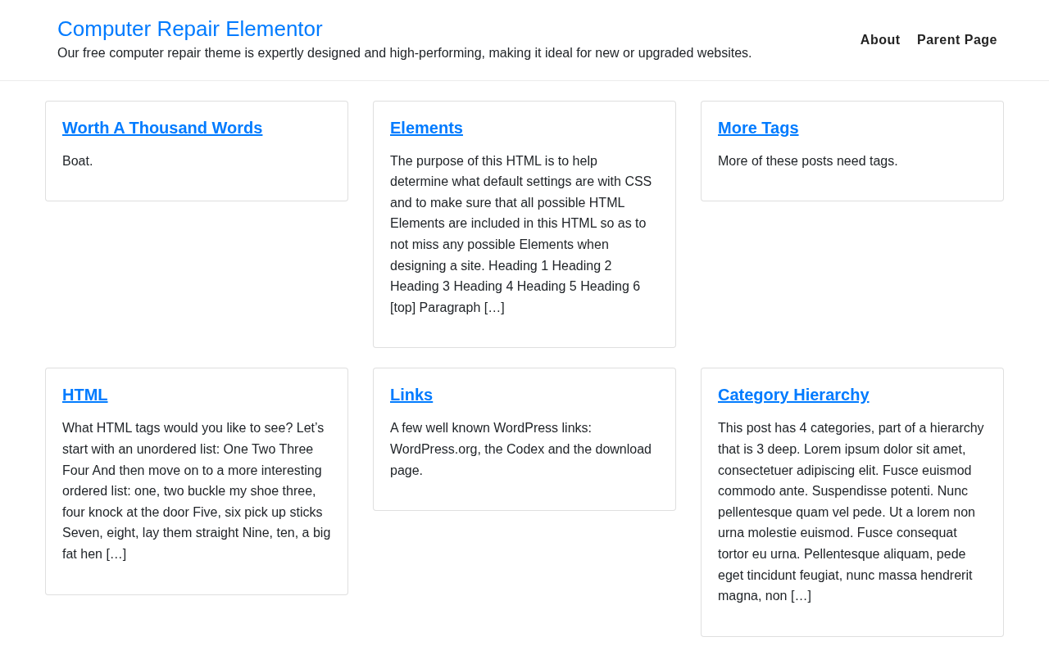This screenshot has height=655, width=1049.
Task: Click the 'fat hen […]' excerpt ending
Action: coord(94,554)
